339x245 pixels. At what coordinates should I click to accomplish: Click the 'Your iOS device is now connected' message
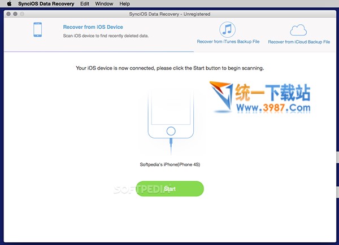[x=170, y=68]
